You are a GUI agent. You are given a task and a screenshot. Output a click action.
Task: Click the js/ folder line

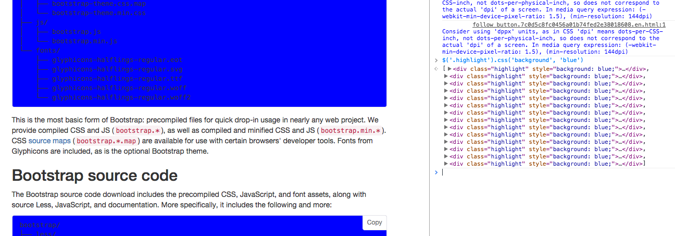click(41, 22)
